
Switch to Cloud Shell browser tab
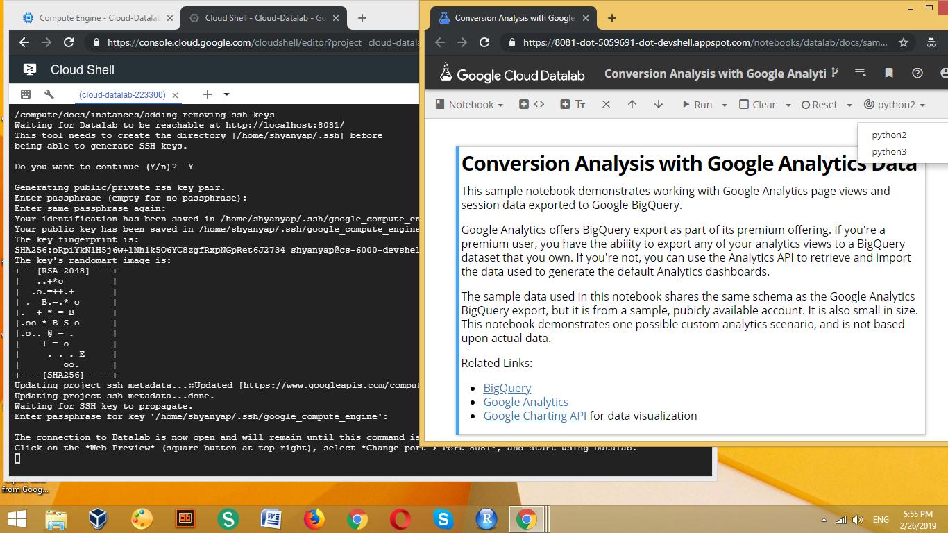point(263,18)
